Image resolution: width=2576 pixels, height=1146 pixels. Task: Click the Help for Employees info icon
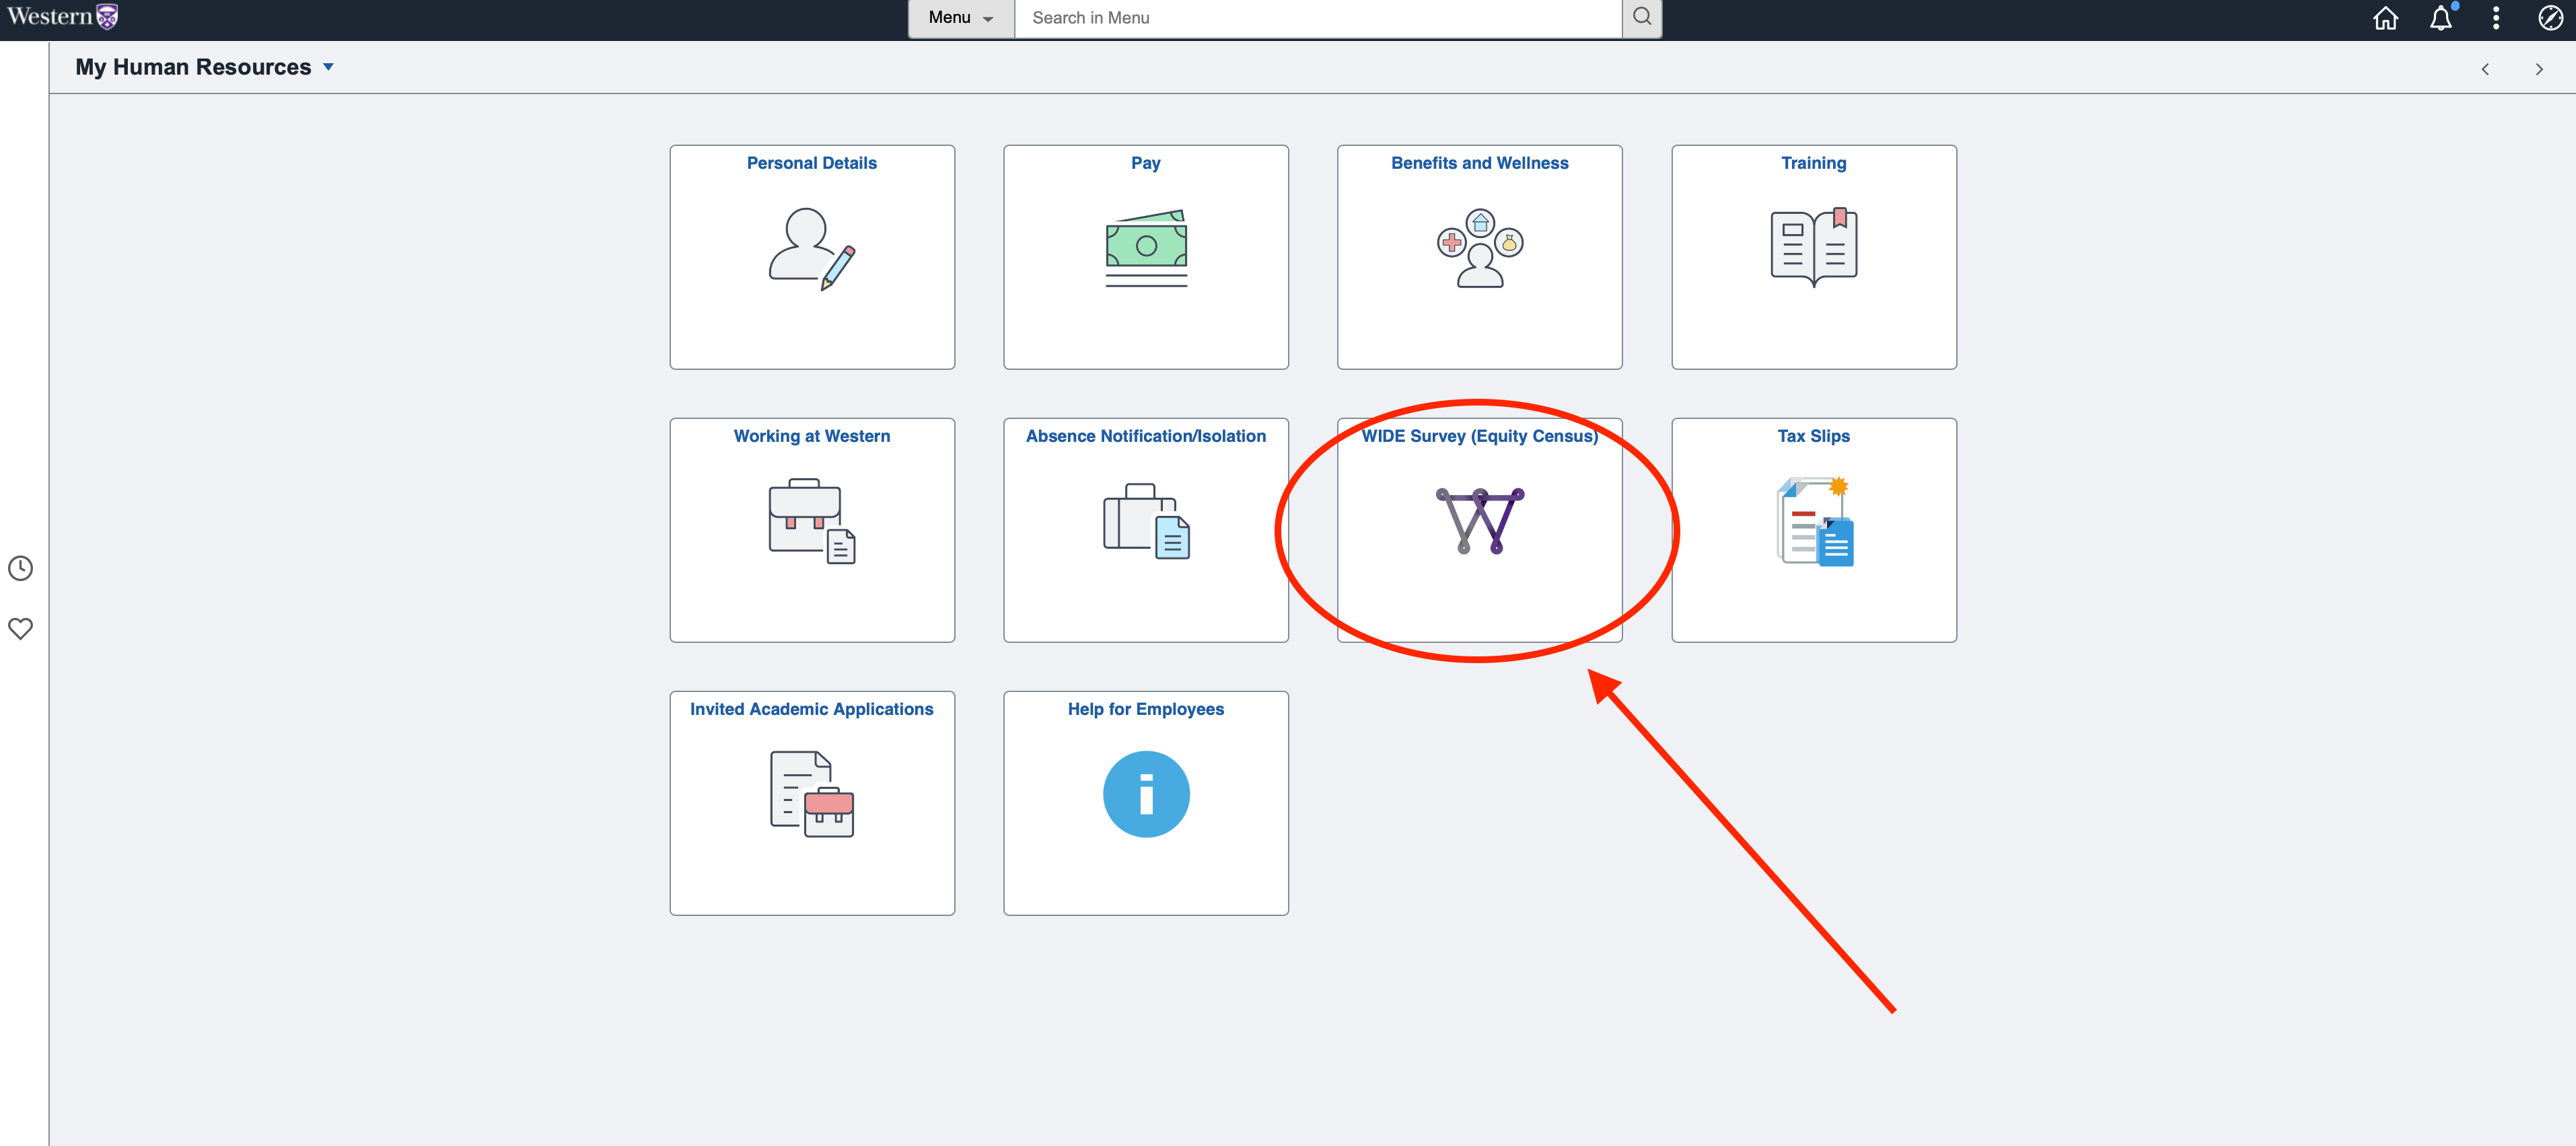pyautogui.click(x=1146, y=794)
